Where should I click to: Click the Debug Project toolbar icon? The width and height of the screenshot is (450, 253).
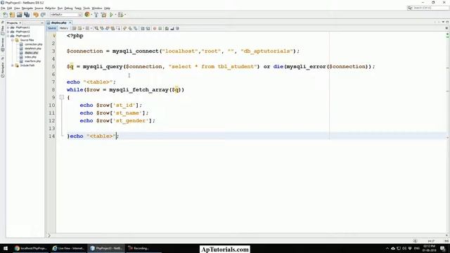pyautogui.click(x=120, y=15)
